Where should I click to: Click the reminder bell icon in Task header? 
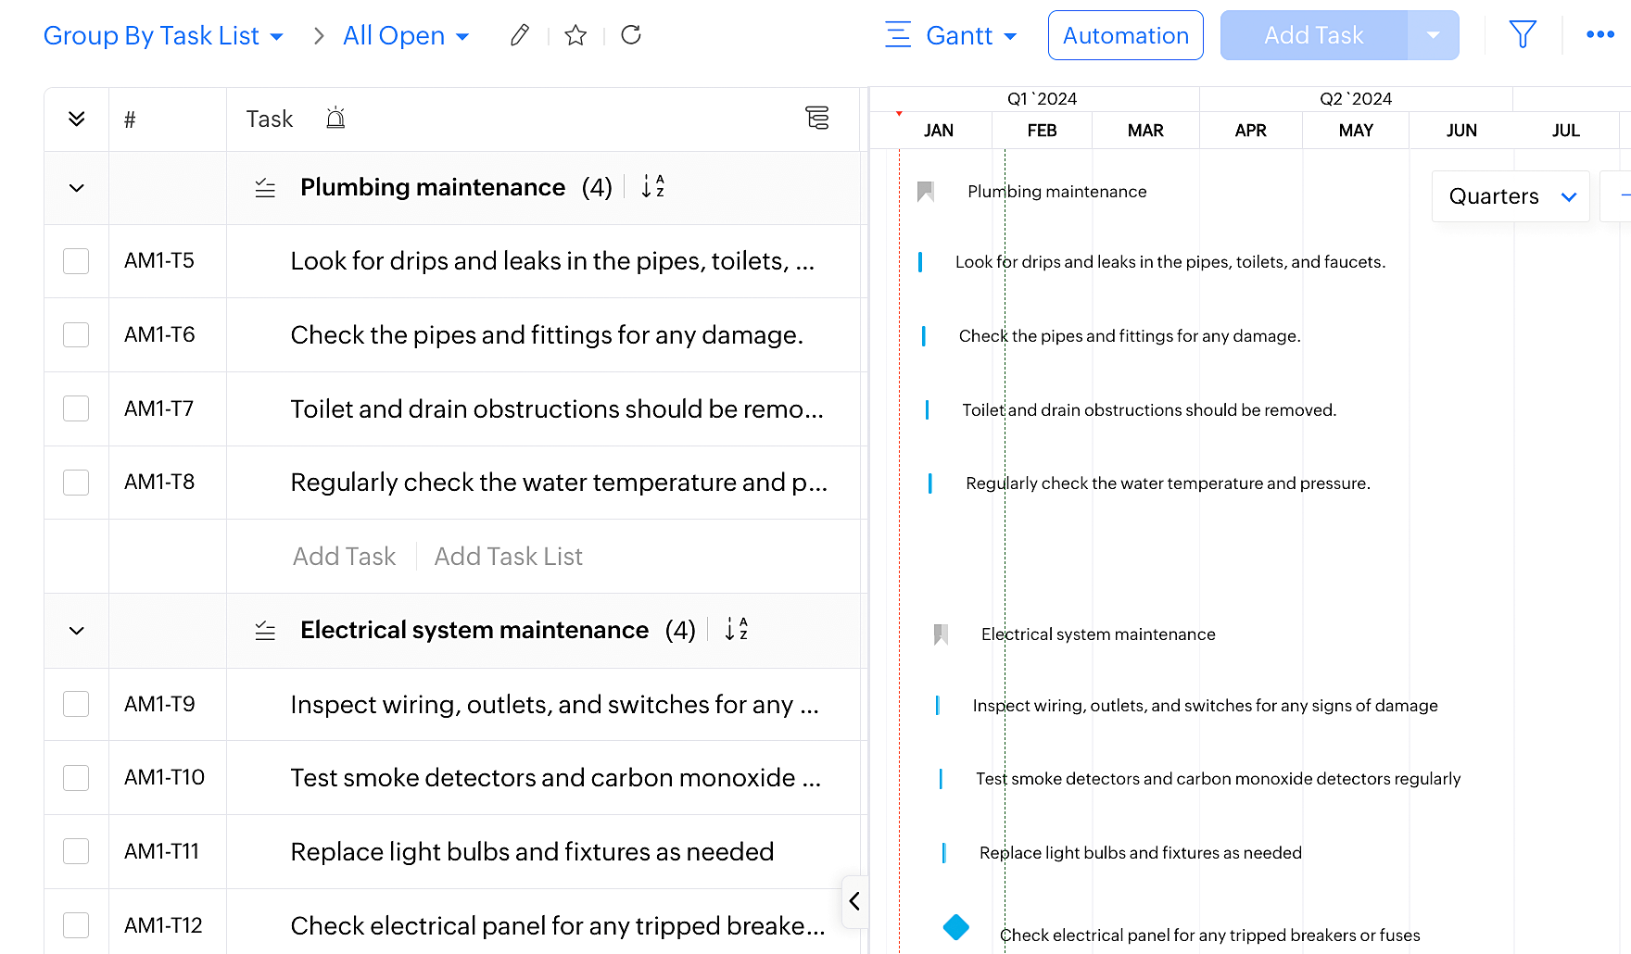click(x=335, y=119)
